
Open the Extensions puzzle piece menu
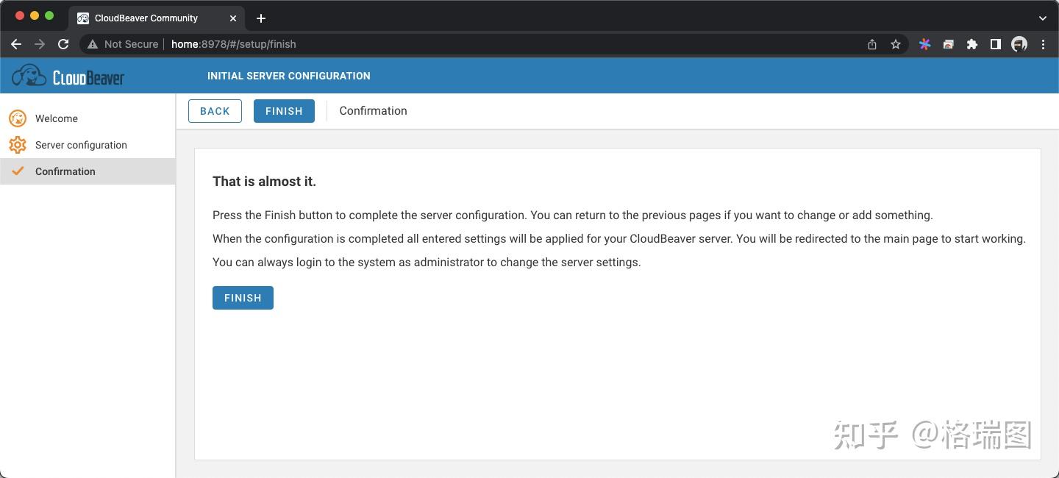pos(972,44)
